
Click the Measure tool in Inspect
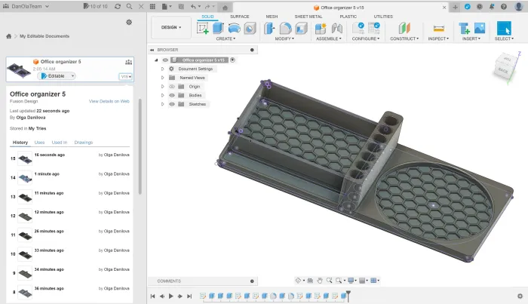tap(439, 28)
